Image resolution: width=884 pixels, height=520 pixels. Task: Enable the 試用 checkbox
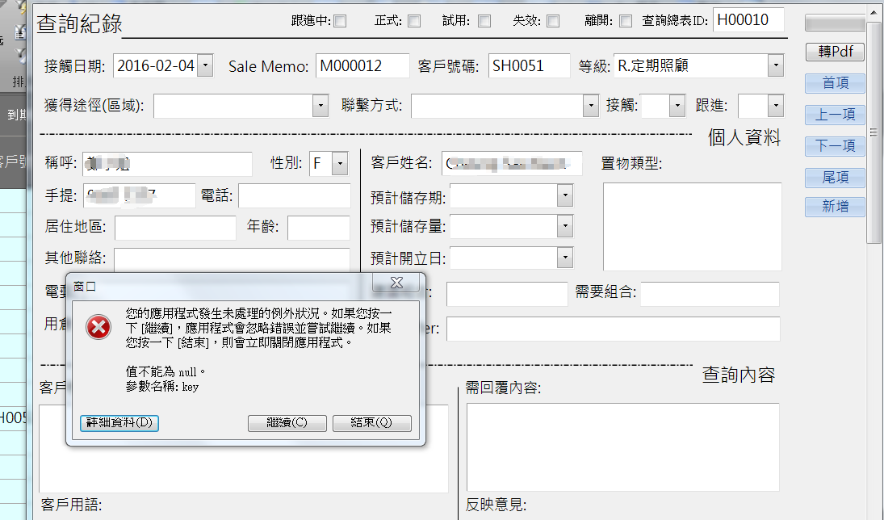point(484,21)
